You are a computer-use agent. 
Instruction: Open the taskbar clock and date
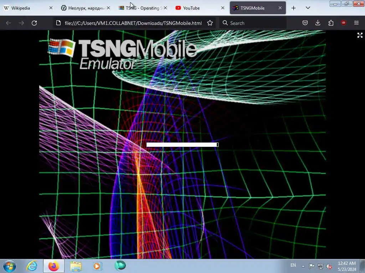click(x=347, y=266)
